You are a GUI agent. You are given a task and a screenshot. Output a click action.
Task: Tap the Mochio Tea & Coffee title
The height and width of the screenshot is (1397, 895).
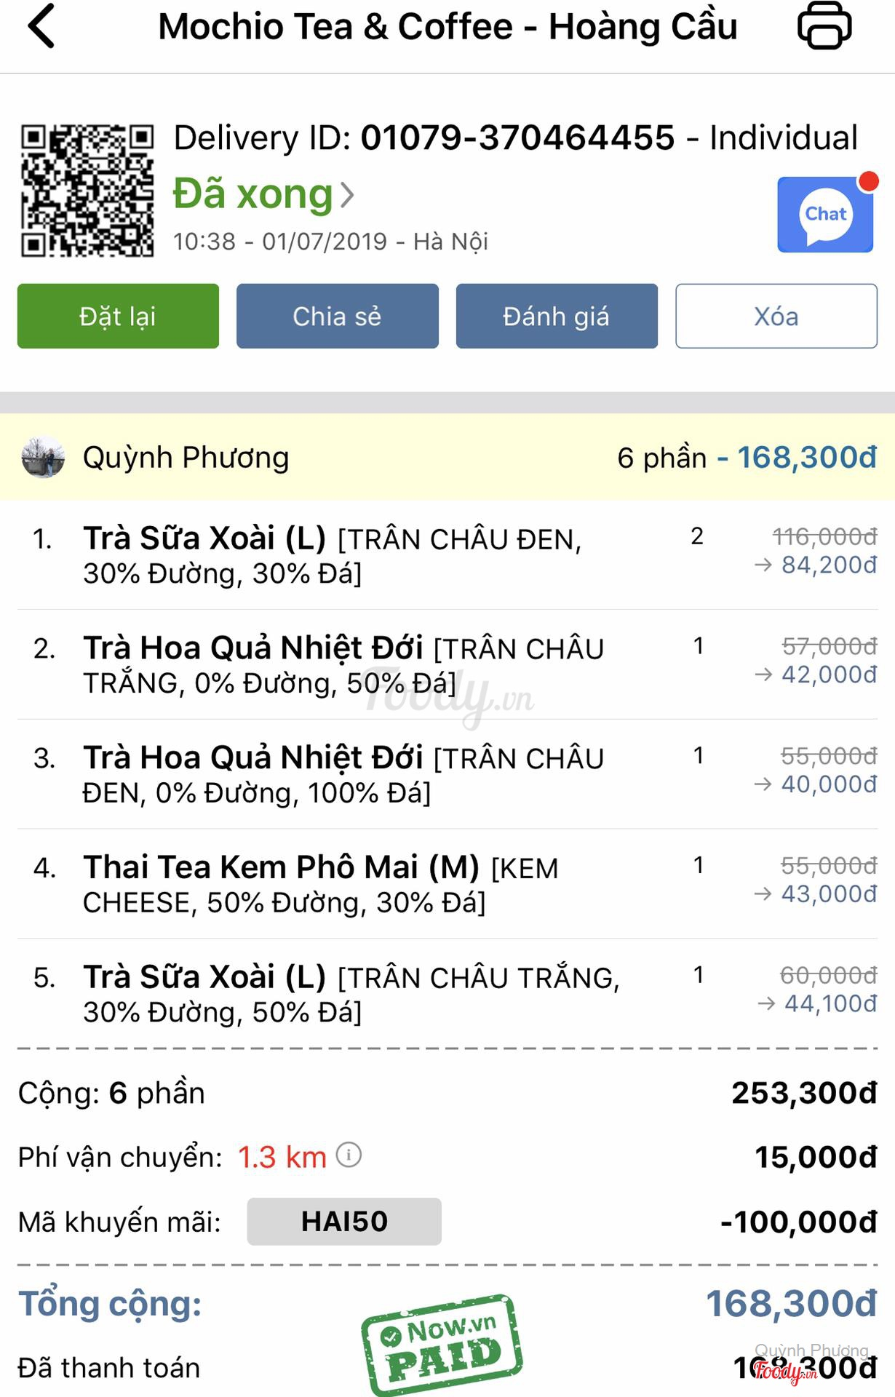click(447, 27)
